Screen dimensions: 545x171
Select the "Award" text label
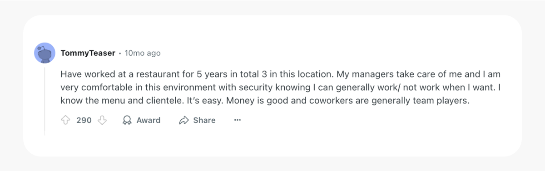[149, 120]
